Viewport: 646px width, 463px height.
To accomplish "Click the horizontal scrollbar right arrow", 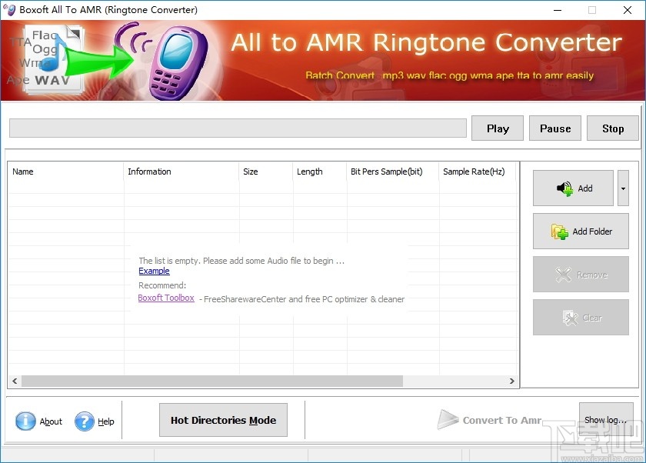I will tap(513, 381).
